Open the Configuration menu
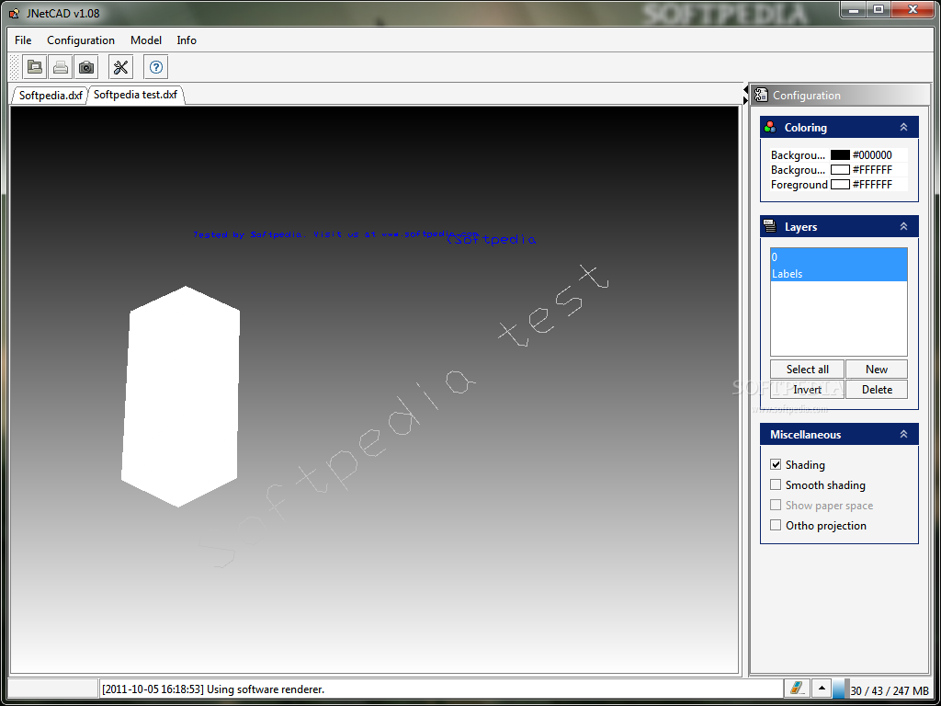Viewport: 941px width, 706px height. 81,40
